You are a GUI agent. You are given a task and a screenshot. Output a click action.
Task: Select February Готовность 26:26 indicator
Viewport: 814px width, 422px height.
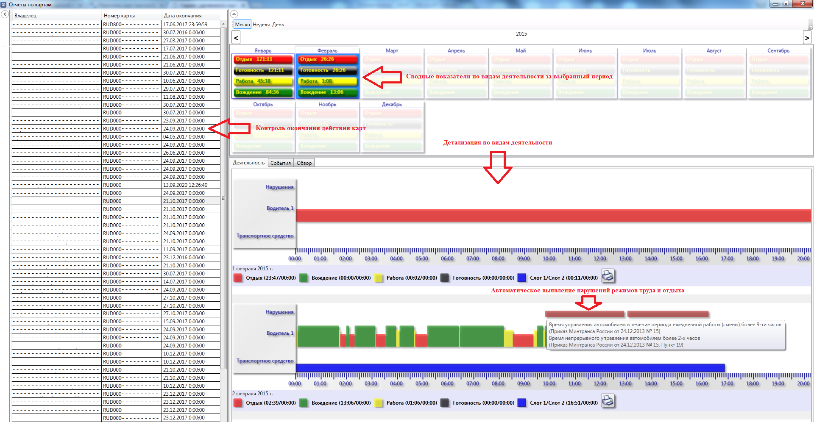[x=328, y=70]
